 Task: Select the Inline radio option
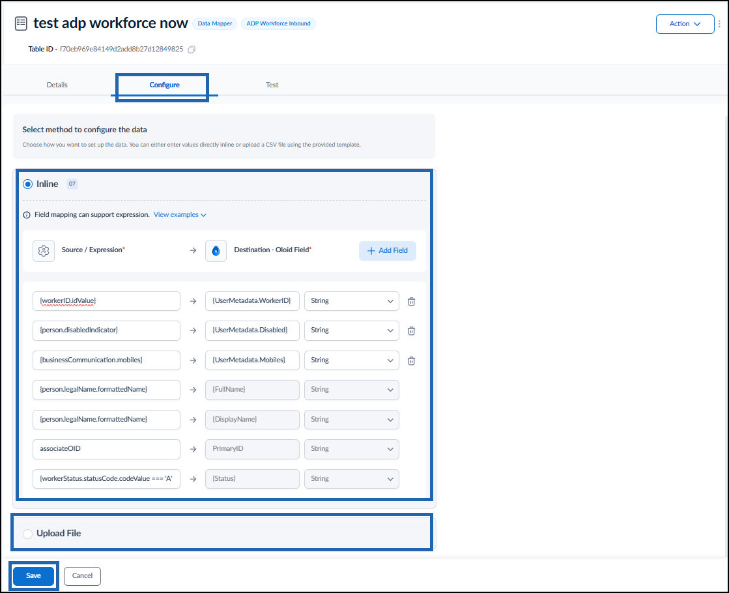pyautogui.click(x=28, y=184)
